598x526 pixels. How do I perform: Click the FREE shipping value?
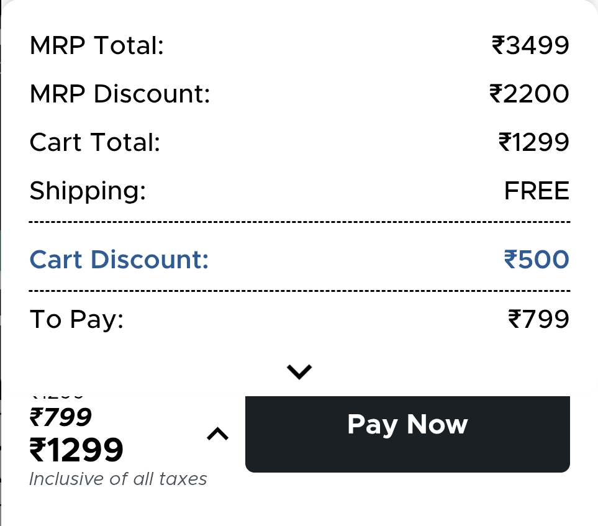[537, 191]
